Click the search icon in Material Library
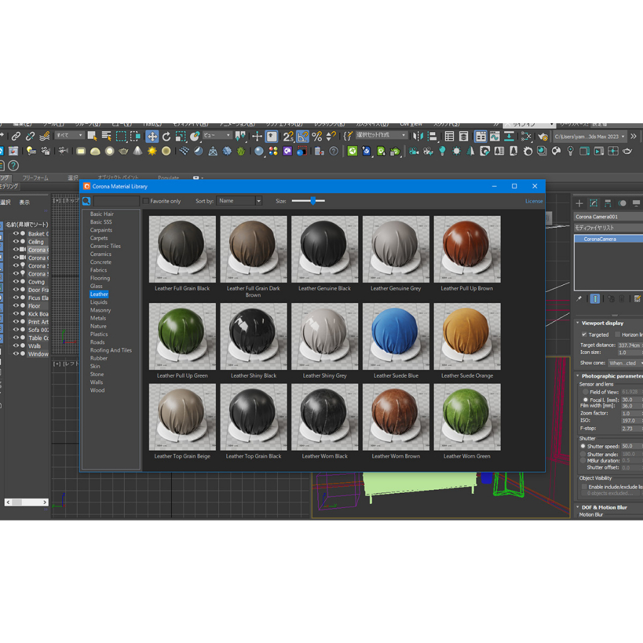Viewport: 643px width, 643px height. click(x=87, y=201)
